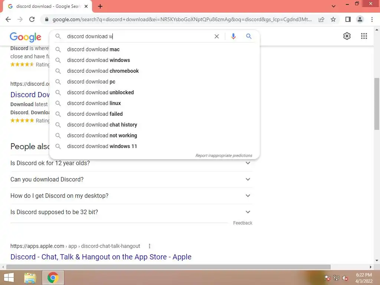Focus the search box text field
This screenshot has width=380, height=285.
click(x=138, y=36)
